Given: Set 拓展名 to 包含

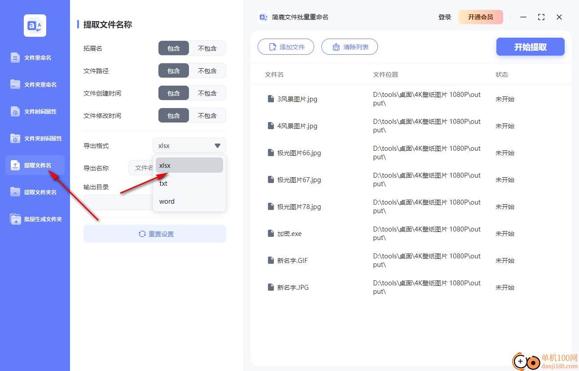Looking at the screenshot, I should point(174,48).
